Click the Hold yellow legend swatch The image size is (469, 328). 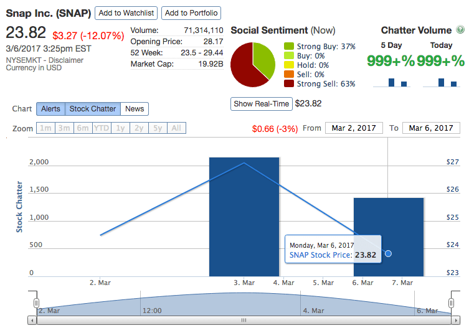click(289, 65)
